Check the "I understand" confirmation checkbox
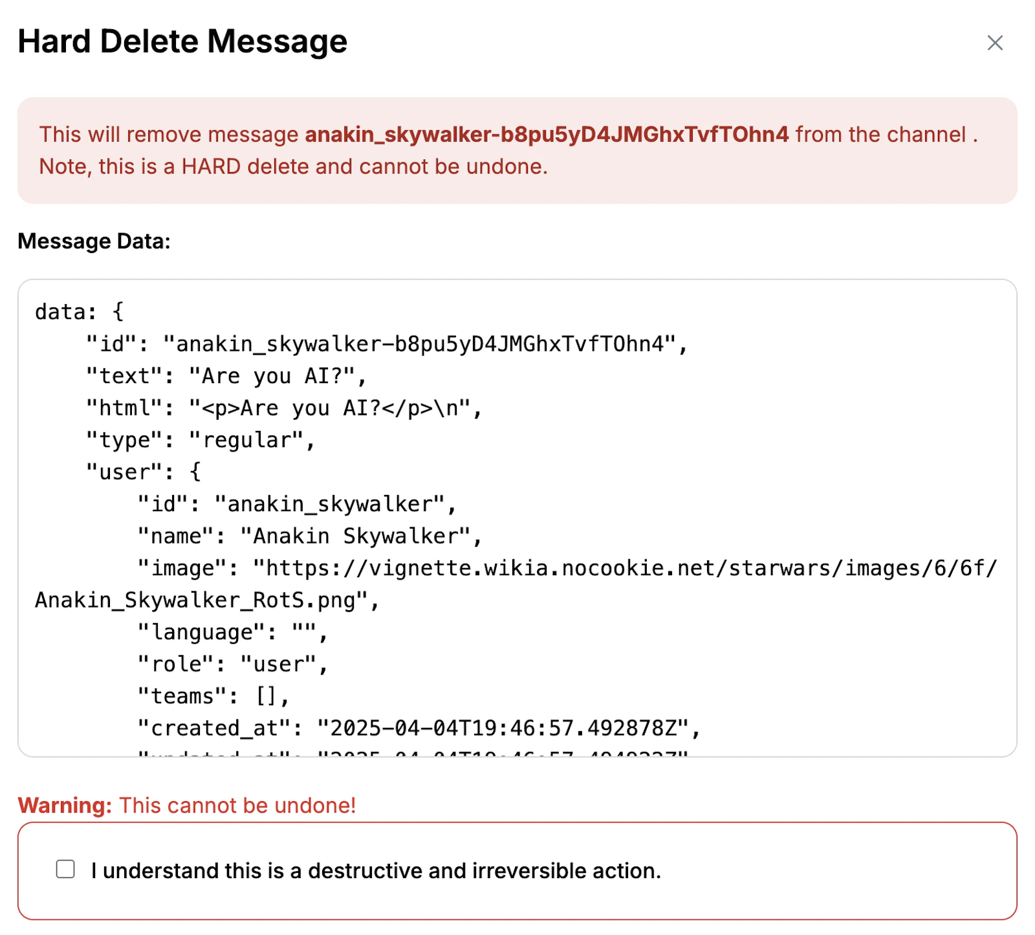 point(65,870)
